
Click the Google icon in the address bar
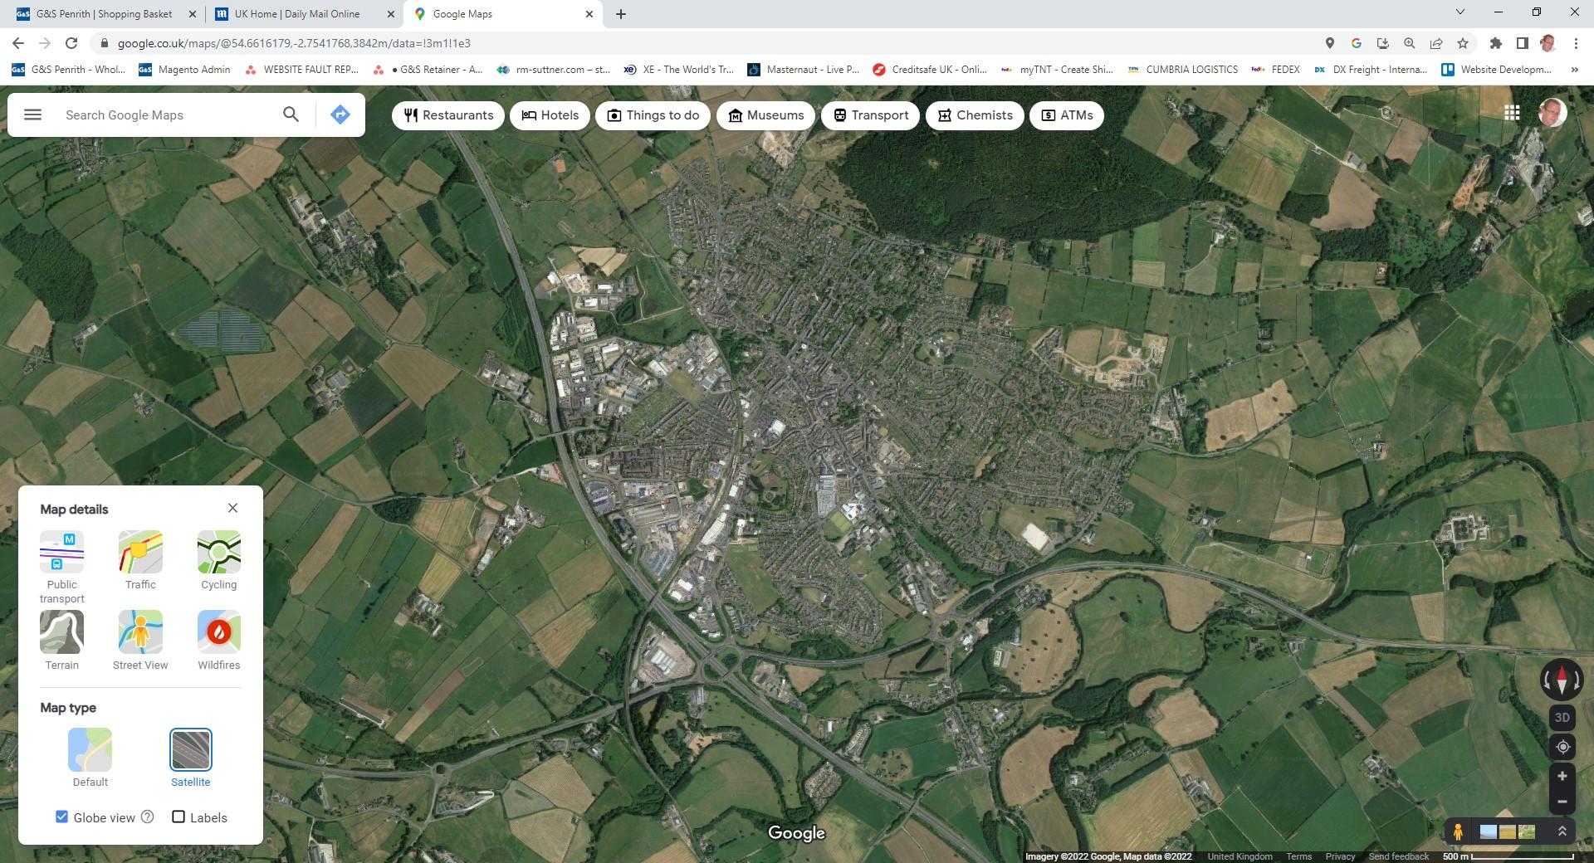click(1356, 43)
